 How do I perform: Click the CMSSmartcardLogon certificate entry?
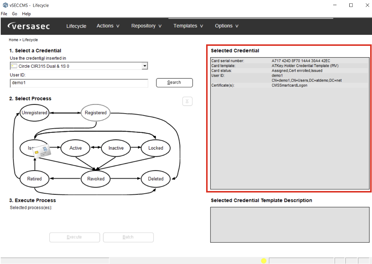click(290, 85)
